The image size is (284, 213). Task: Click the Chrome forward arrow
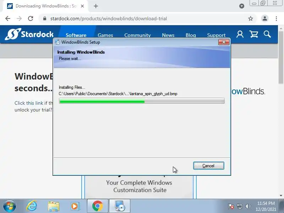19,18
